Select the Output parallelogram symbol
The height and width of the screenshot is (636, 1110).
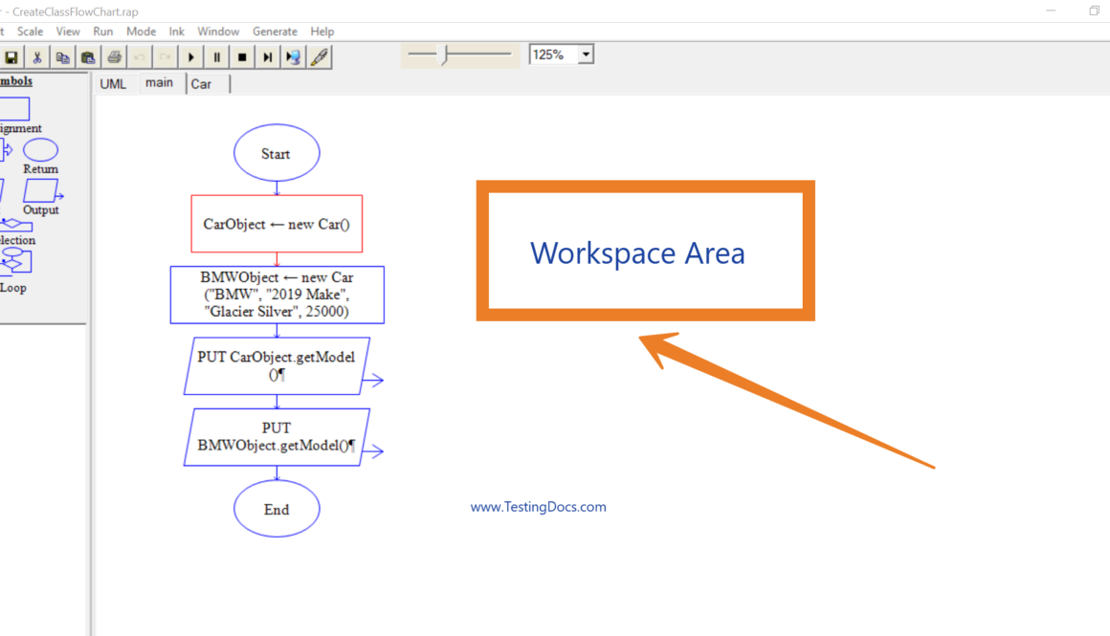pos(42,191)
